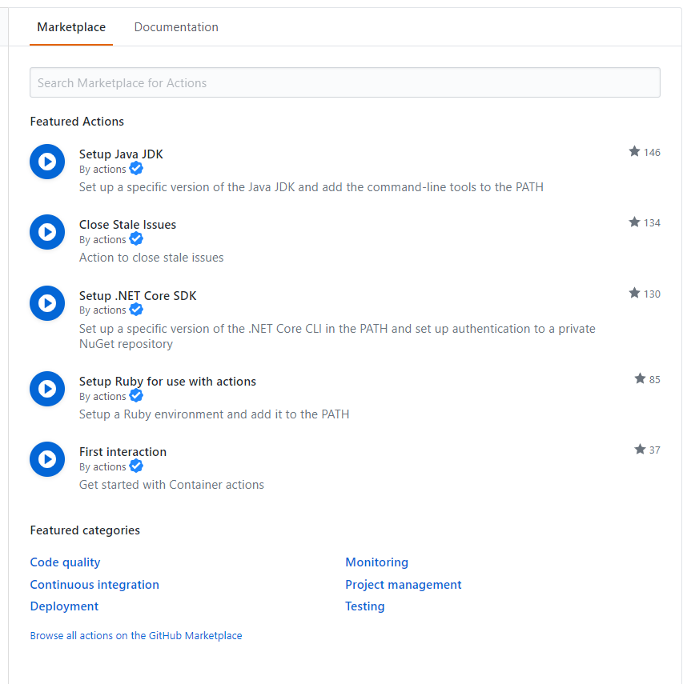687x684 pixels.
Task: Go to the Deployment category
Action: pos(64,606)
